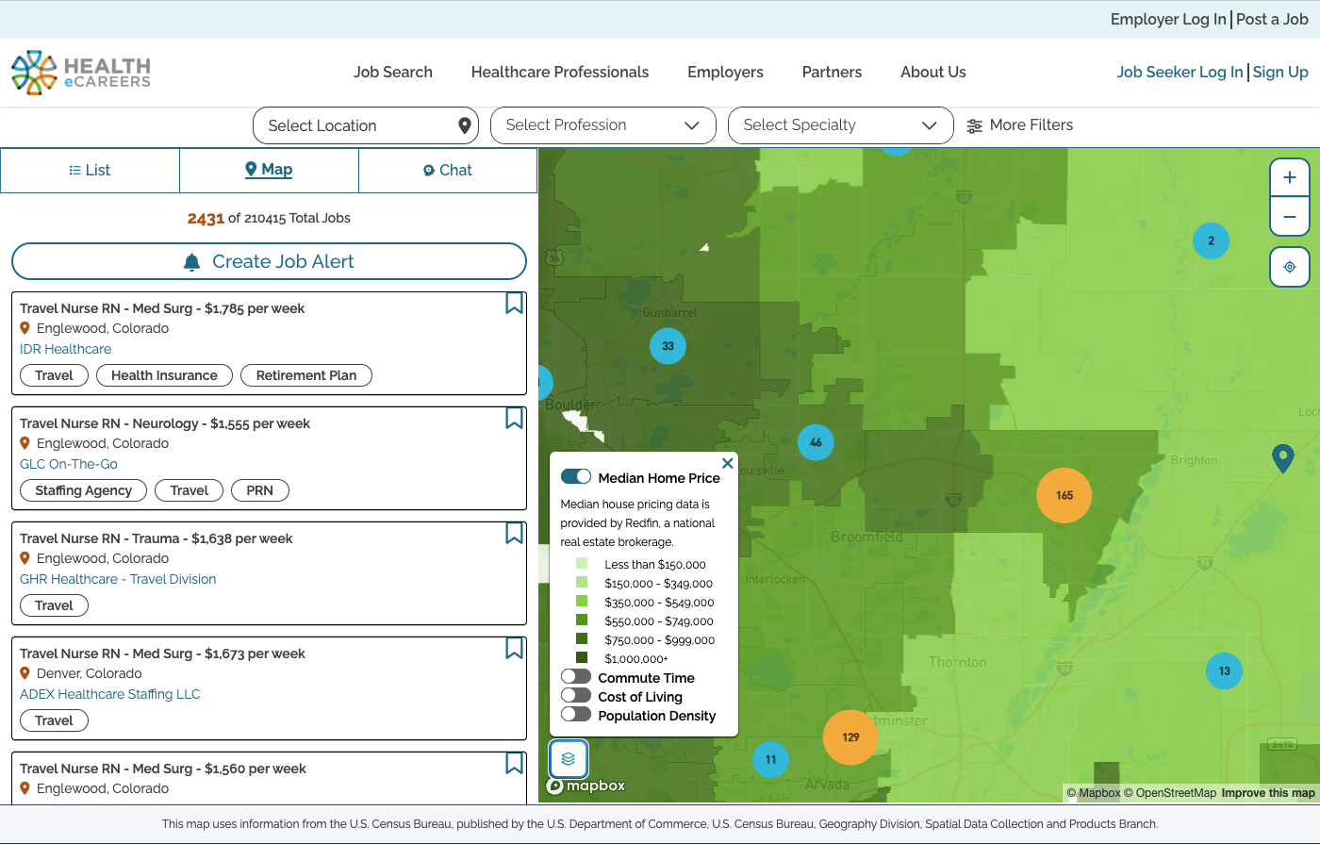The image size is (1320, 844).
Task: Click the mapbox logo
Action: click(x=586, y=786)
